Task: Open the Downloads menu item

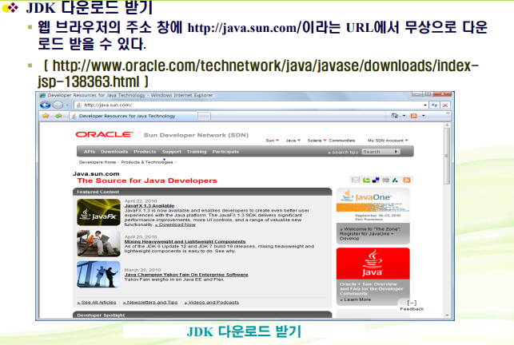Action: (114, 152)
